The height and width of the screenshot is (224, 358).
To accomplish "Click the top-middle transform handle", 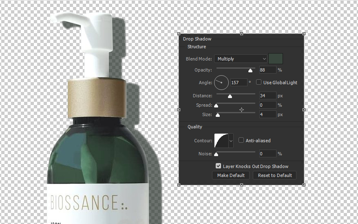I will click(241, 34).
